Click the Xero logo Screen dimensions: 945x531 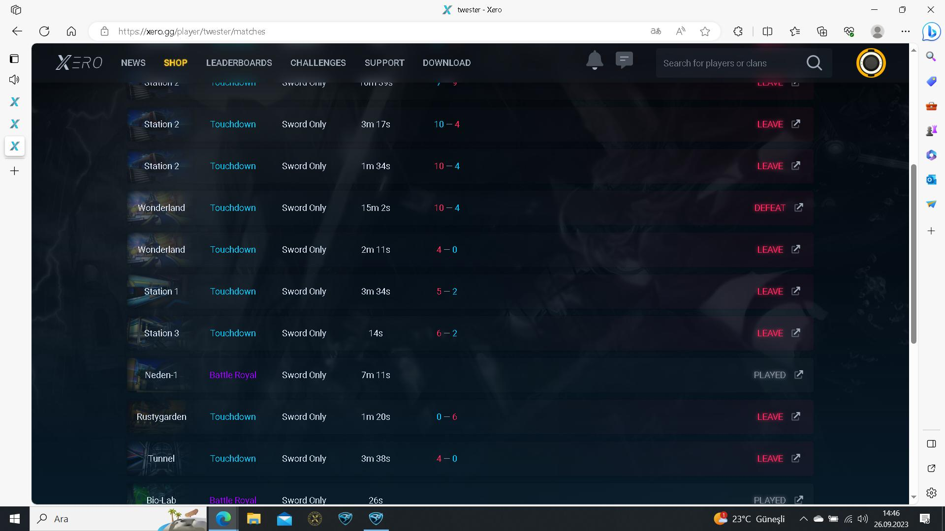tap(79, 63)
